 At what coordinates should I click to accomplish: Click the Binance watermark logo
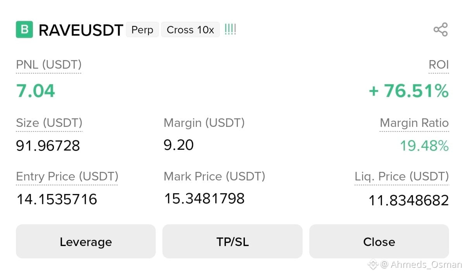point(373,265)
